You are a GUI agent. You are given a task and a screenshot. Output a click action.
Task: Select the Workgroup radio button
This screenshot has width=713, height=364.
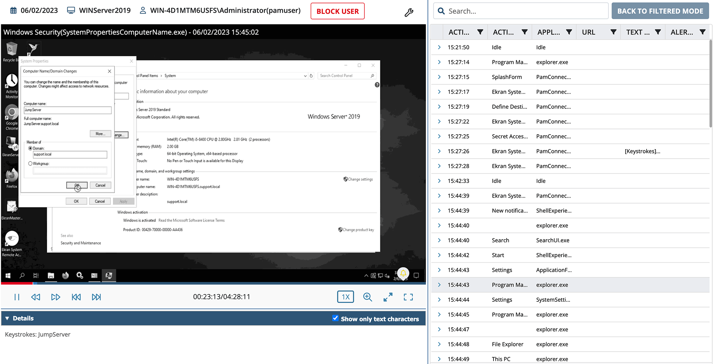point(30,163)
